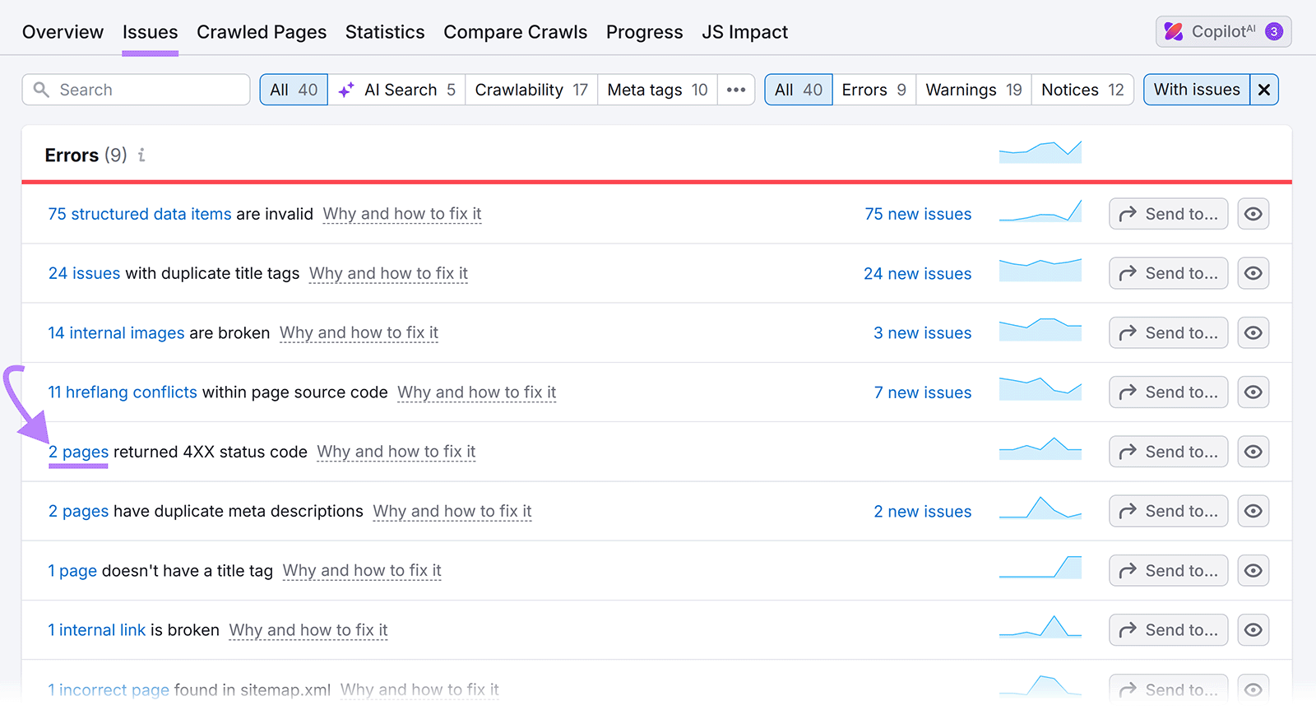This screenshot has height=710, width=1316.
Task: Click the Search input field
Action: (x=148, y=90)
